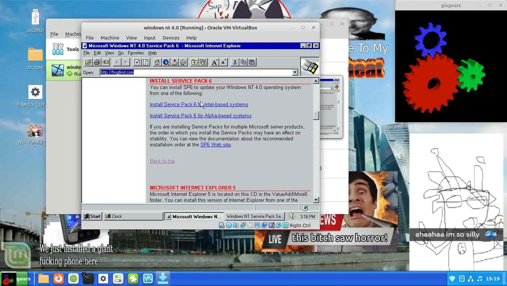Follow the SP6 Web site link
Viewport: 507px width, 286px height.
[x=215, y=144]
